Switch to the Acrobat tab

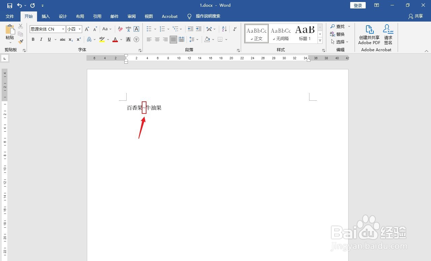click(170, 16)
